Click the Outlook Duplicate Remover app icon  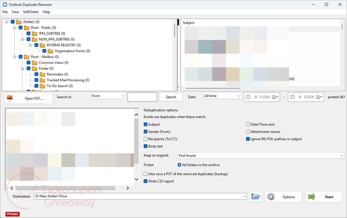point(5,4)
